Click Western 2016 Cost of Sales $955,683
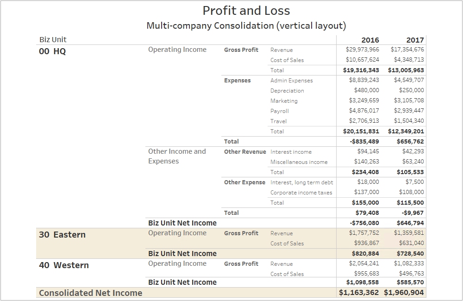The height and width of the screenshot is (301, 463). pos(366,274)
